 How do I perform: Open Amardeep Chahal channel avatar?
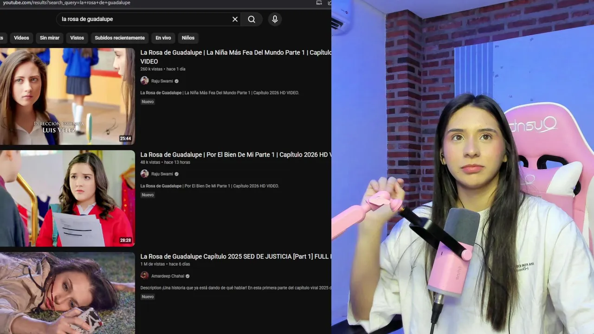[x=144, y=276]
